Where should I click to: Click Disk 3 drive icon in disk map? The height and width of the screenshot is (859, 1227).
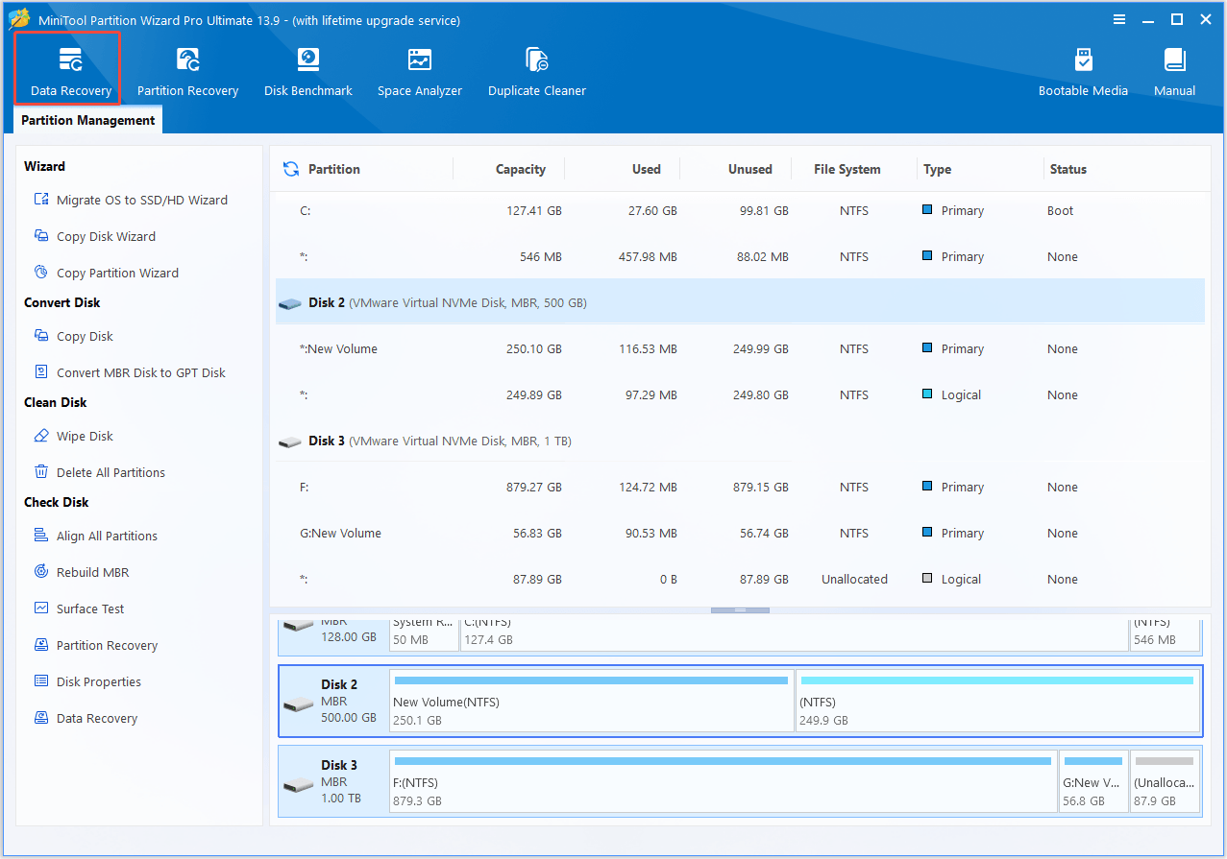[x=299, y=785]
